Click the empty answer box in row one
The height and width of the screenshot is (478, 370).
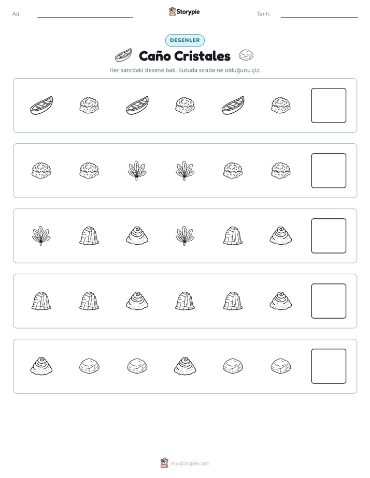click(x=329, y=106)
